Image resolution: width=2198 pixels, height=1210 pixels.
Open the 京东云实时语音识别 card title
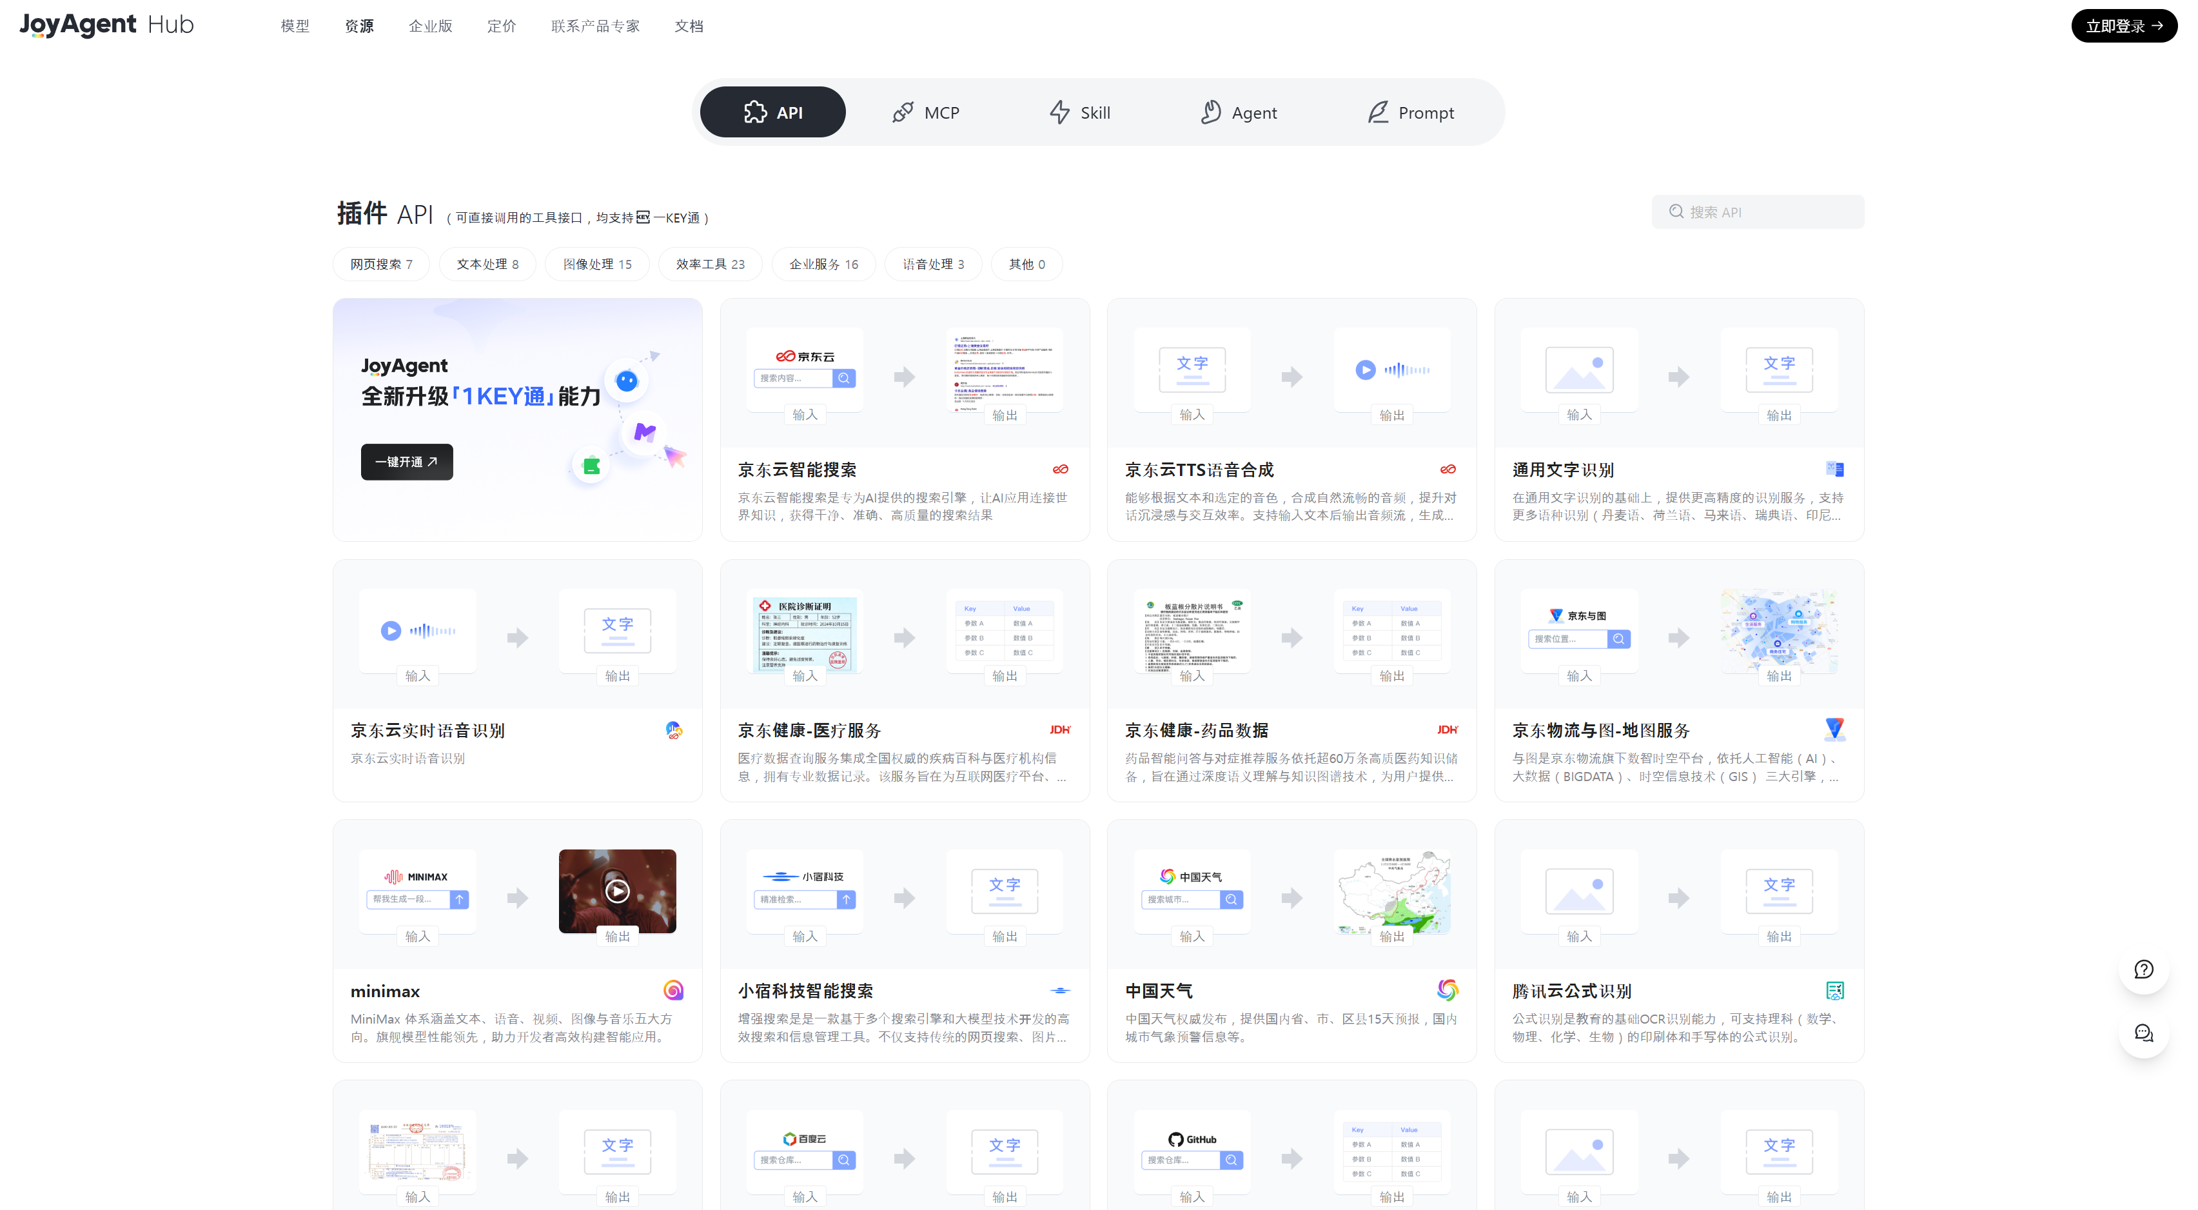click(427, 730)
